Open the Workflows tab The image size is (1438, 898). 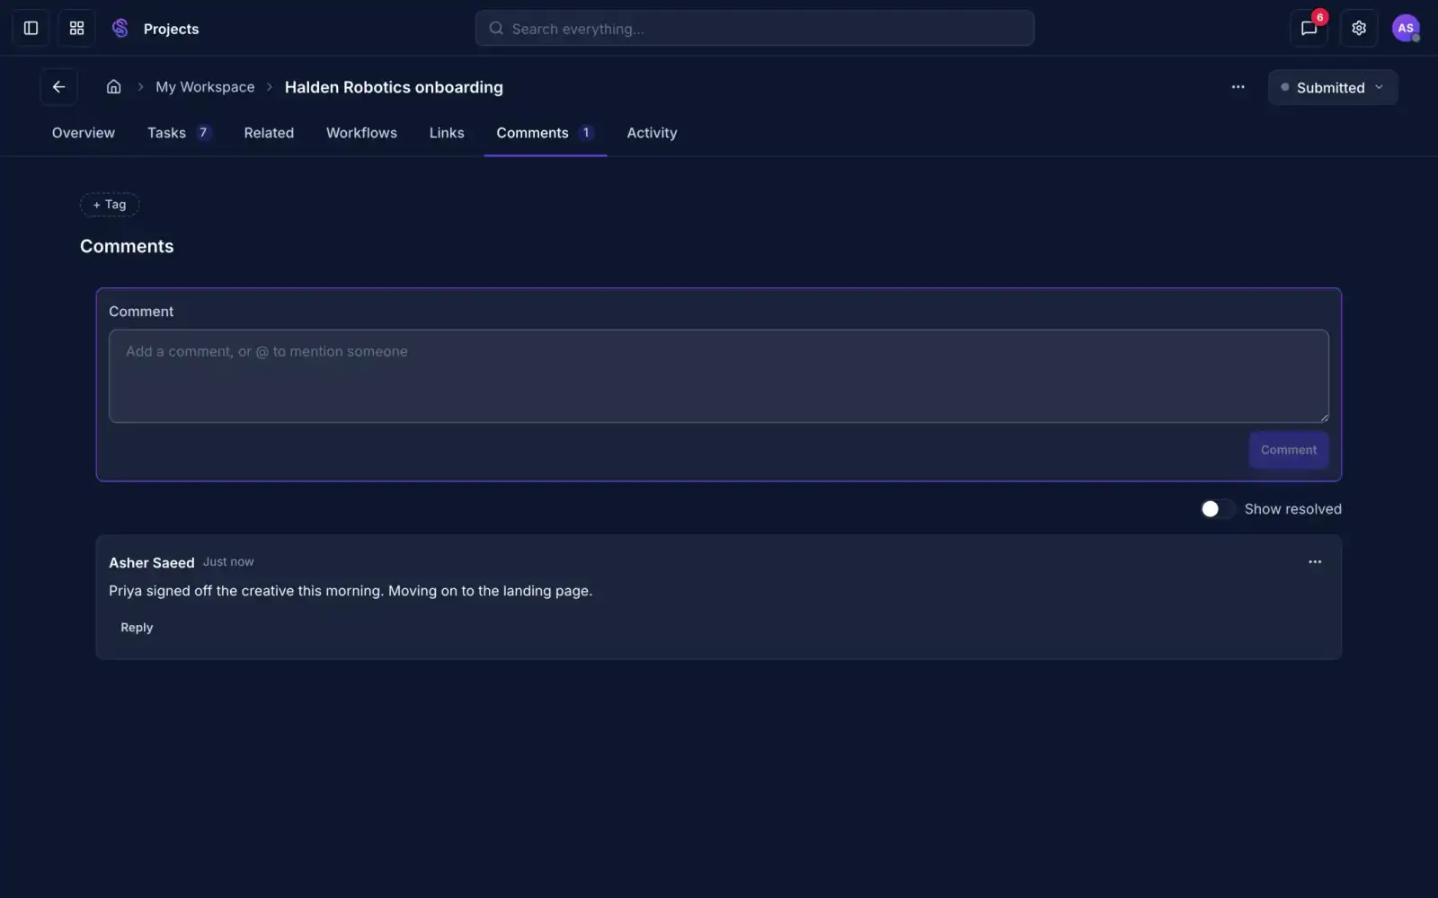(x=361, y=133)
